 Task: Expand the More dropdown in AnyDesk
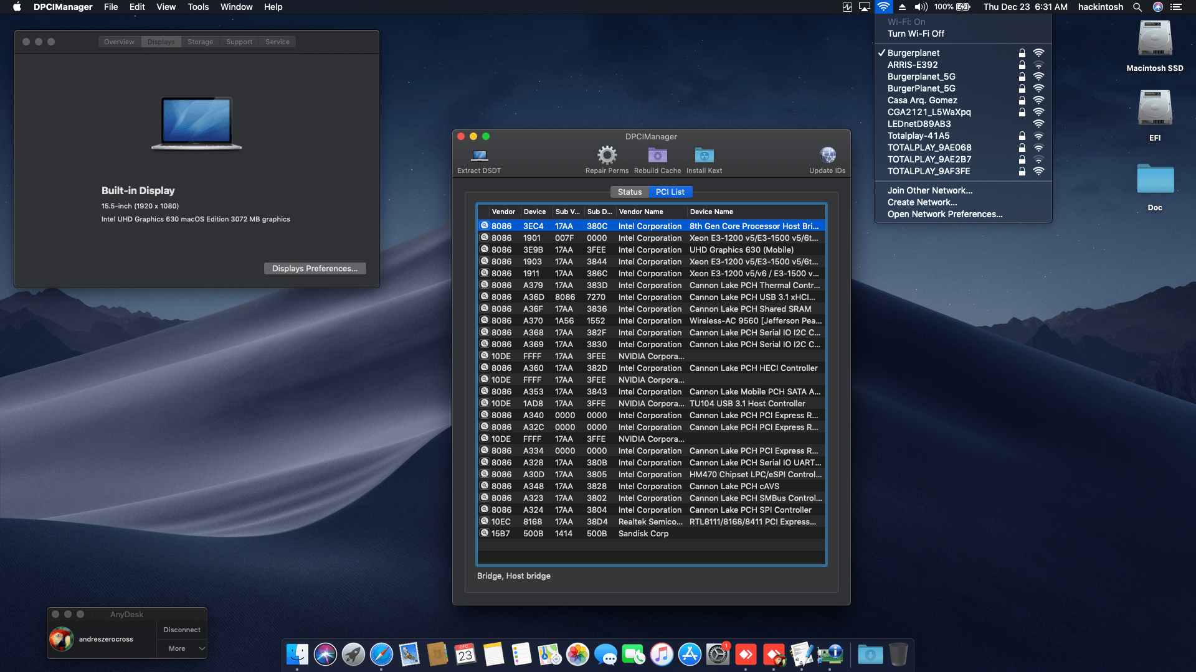pos(182,648)
